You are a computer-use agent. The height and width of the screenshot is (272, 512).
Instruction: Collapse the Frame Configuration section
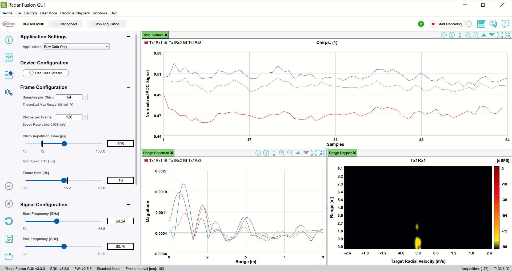pos(128,87)
